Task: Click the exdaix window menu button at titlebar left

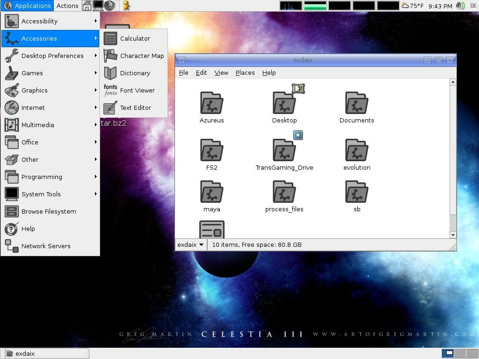Action: (x=181, y=60)
